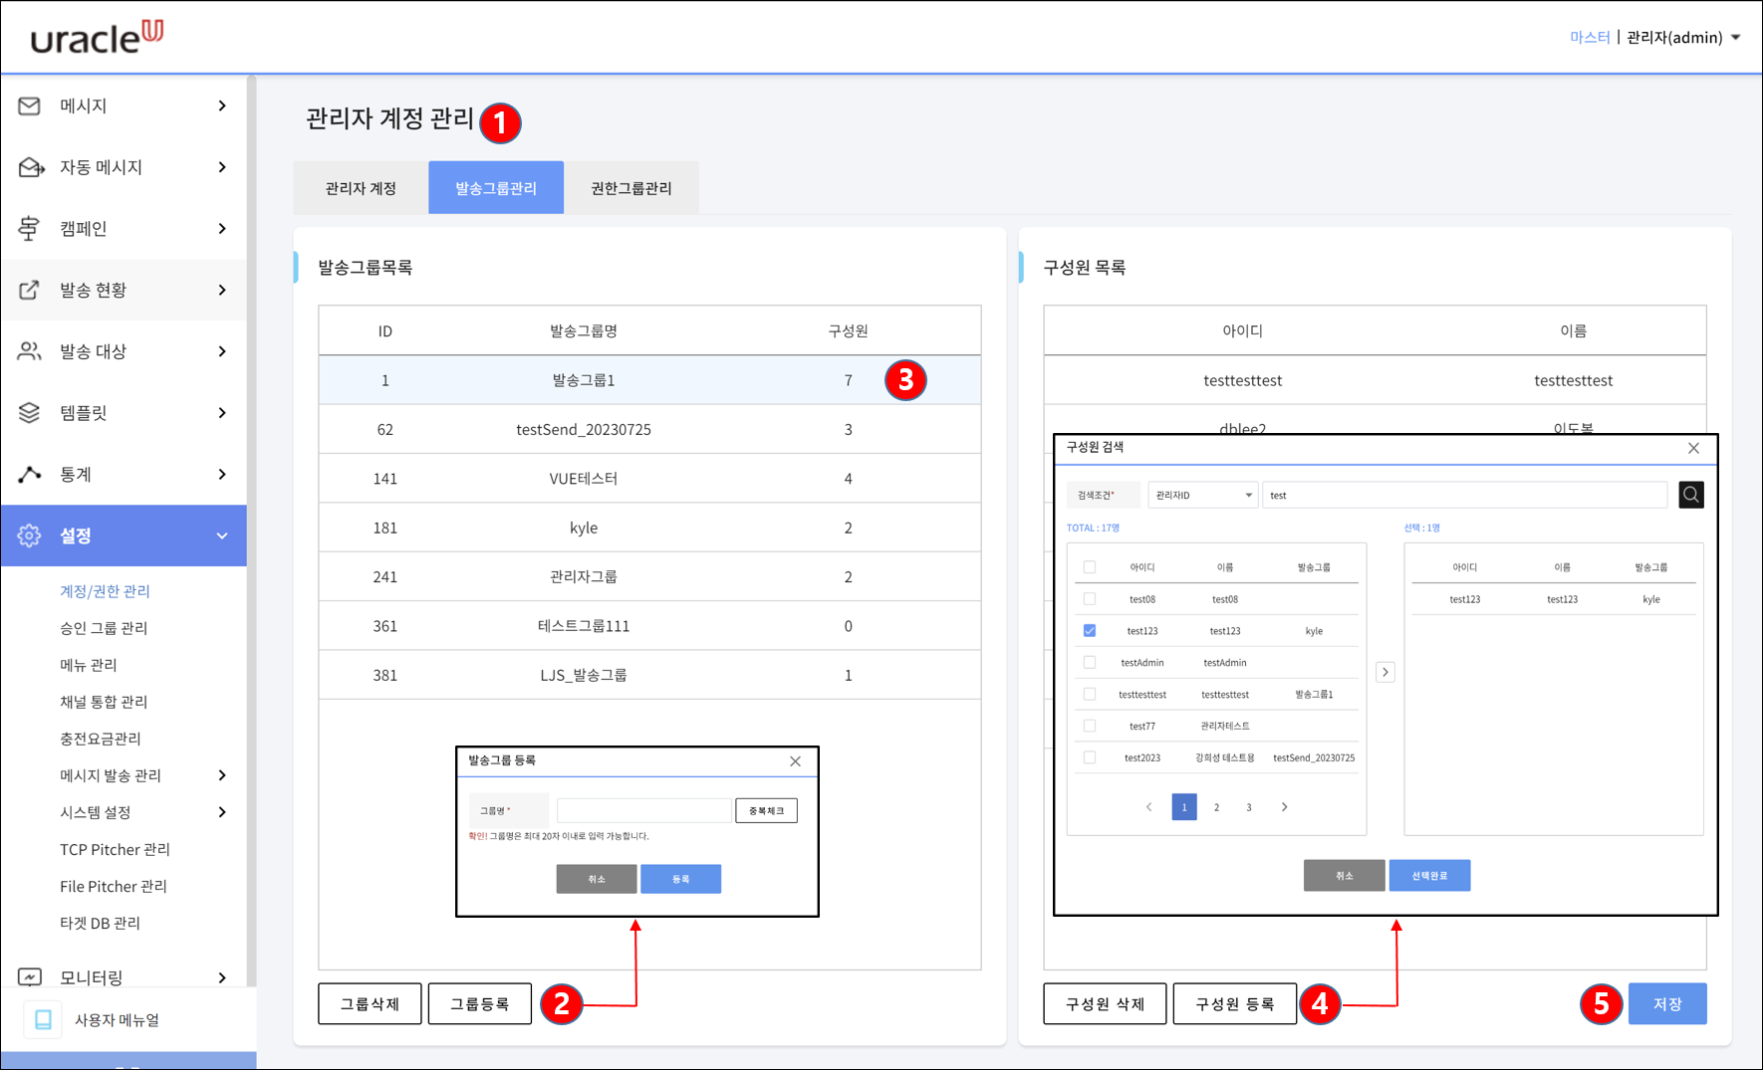1763x1070 pixels.
Task: Uncheck the test123 row checkbox
Action: point(1090,631)
